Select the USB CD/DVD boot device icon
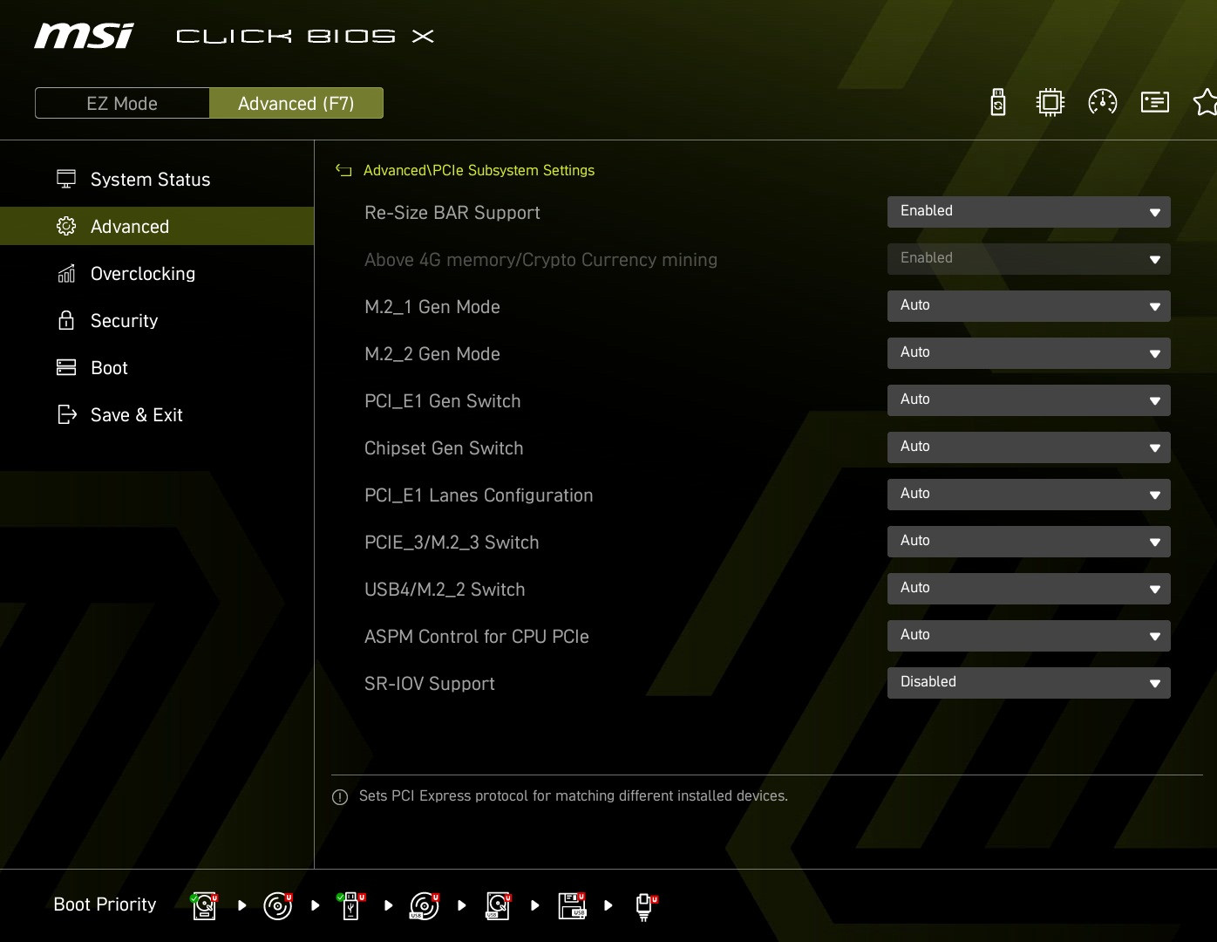Image resolution: width=1217 pixels, height=942 pixels. click(425, 905)
